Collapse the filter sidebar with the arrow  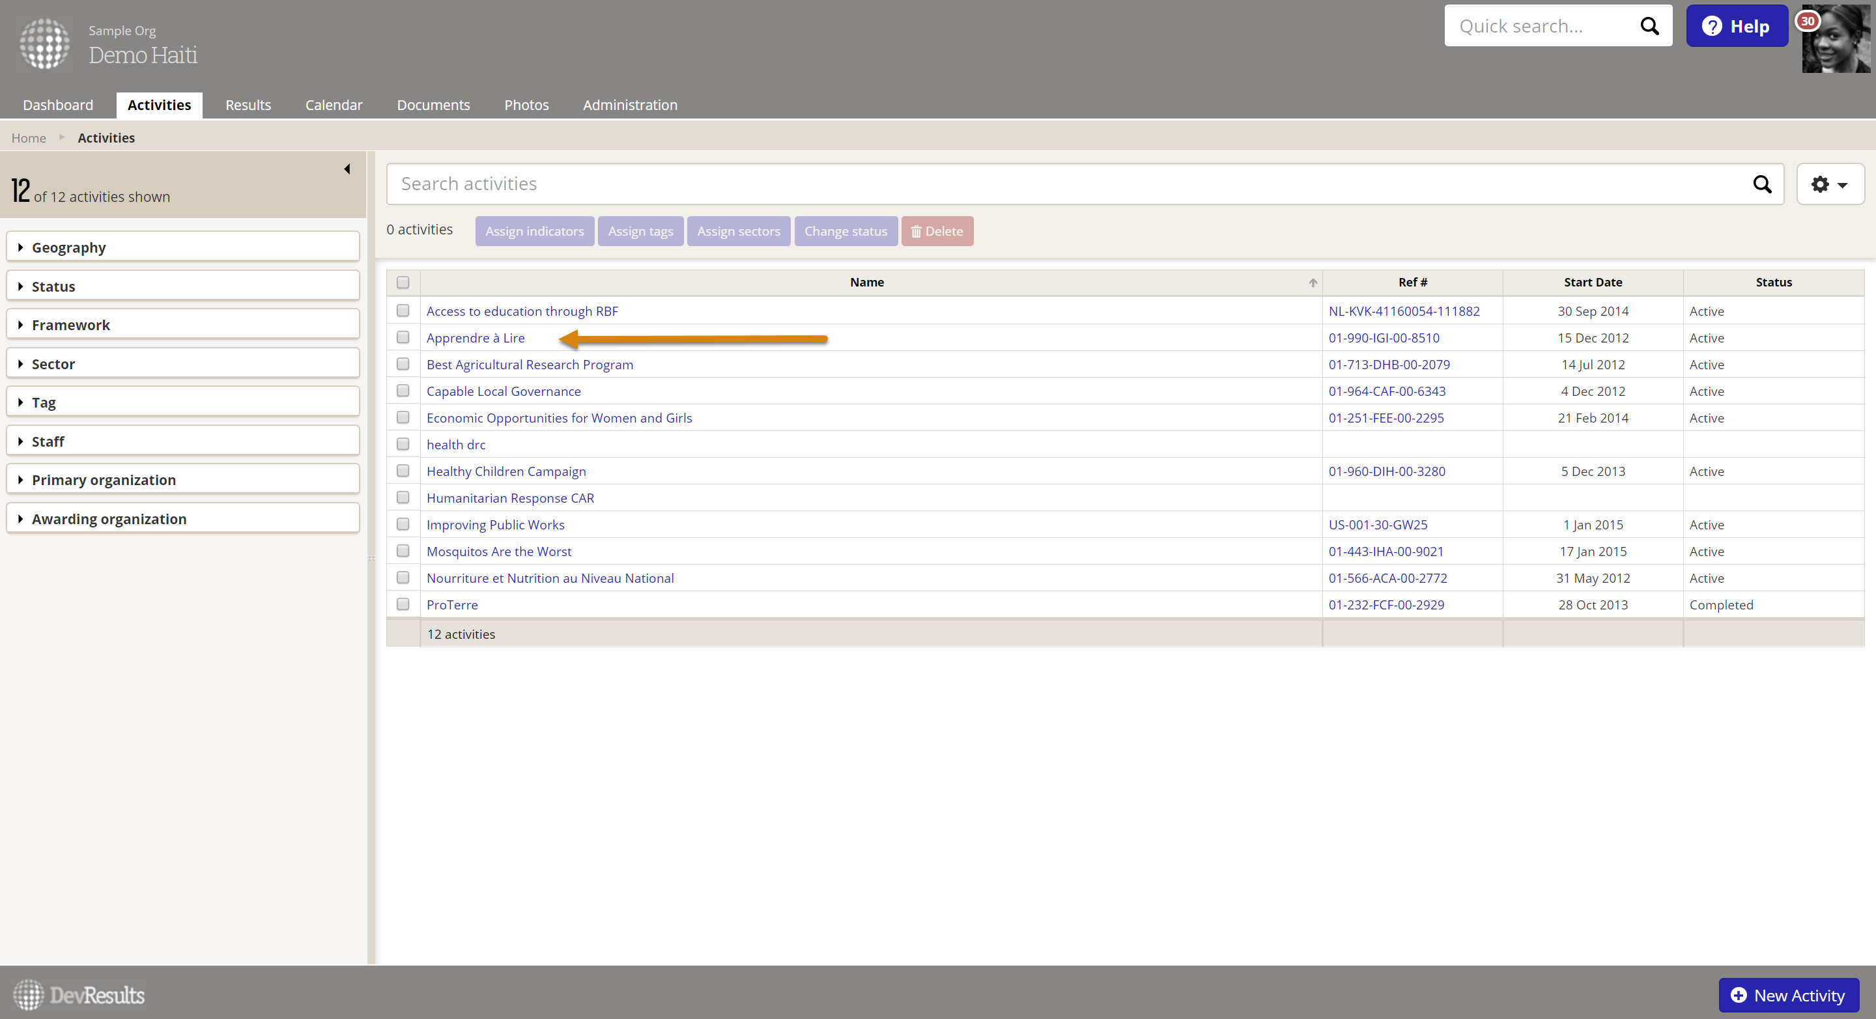(347, 169)
